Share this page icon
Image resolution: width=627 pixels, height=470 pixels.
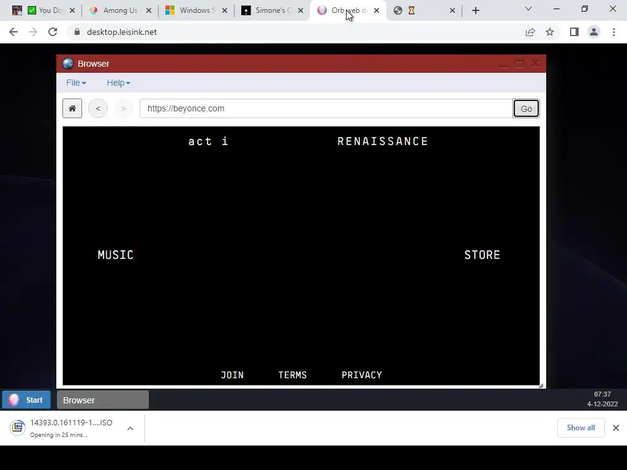point(530,32)
